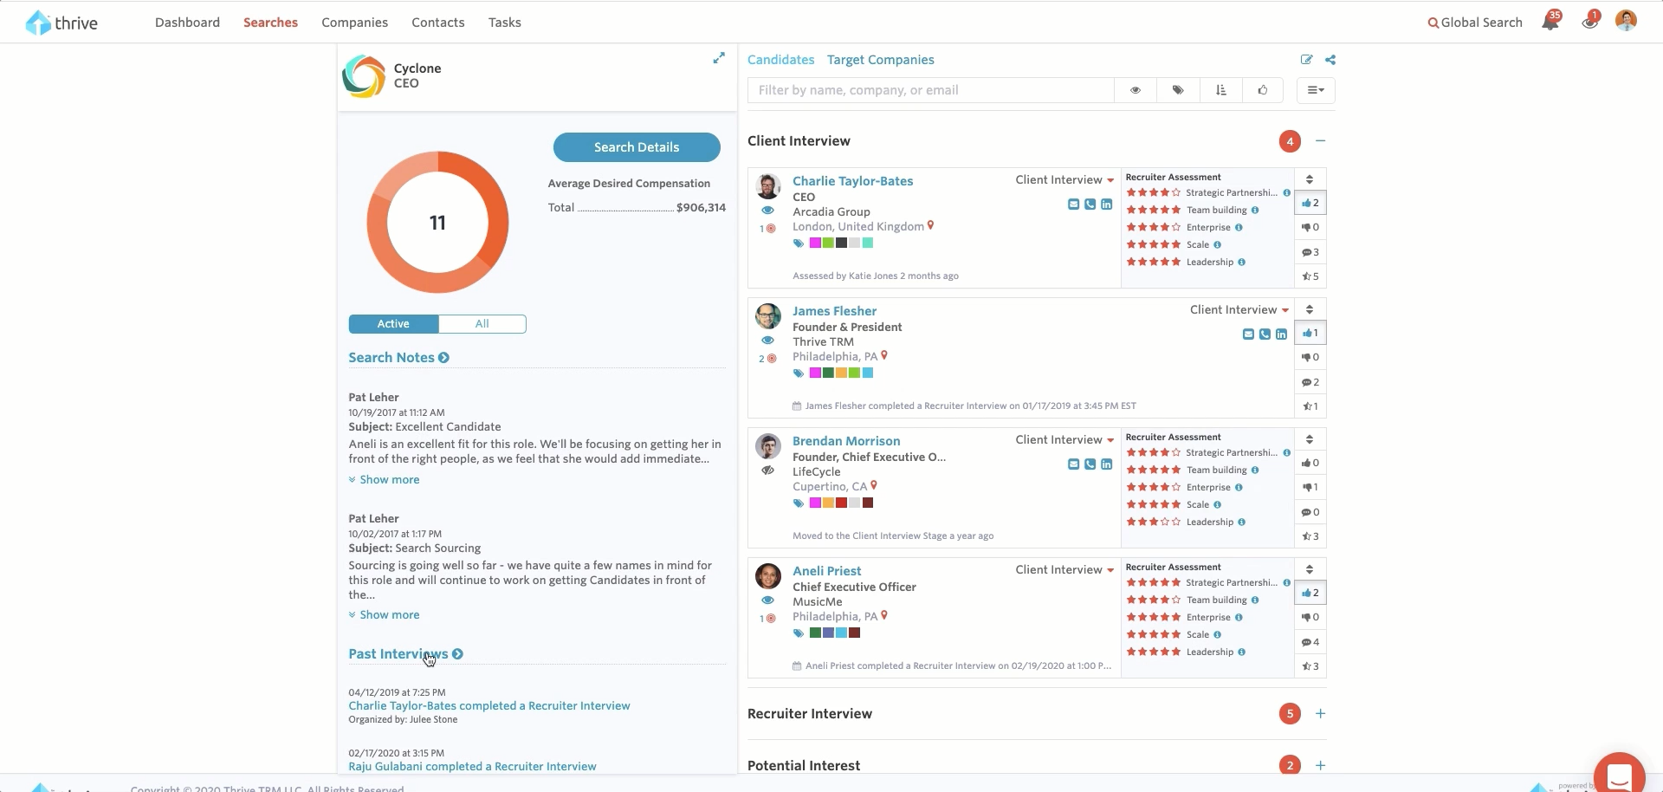Open the Companies menu in the top navigation
1663x792 pixels.
(x=354, y=23)
